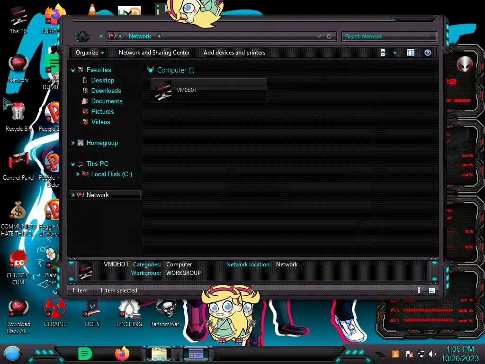Click Add devices and printers
This screenshot has width=485, height=364.
pos(234,53)
